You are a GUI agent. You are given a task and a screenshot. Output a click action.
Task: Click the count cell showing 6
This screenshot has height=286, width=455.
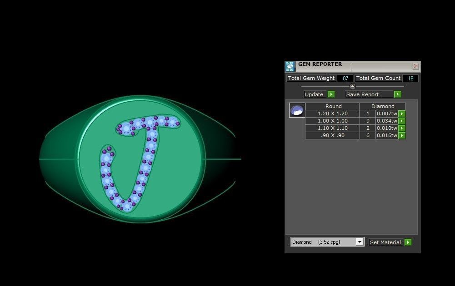click(x=368, y=135)
